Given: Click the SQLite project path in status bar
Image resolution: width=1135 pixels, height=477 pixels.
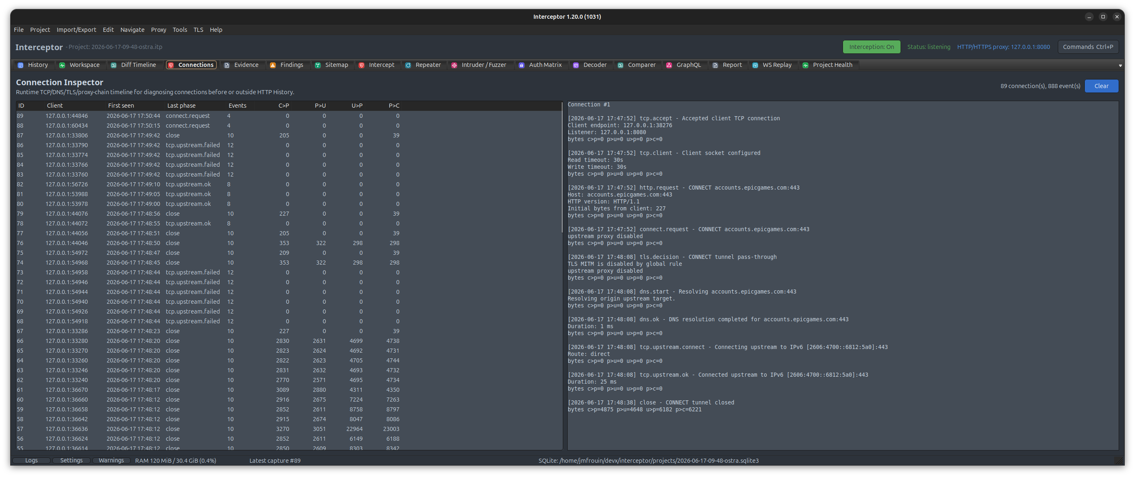Looking at the screenshot, I should 648,460.
